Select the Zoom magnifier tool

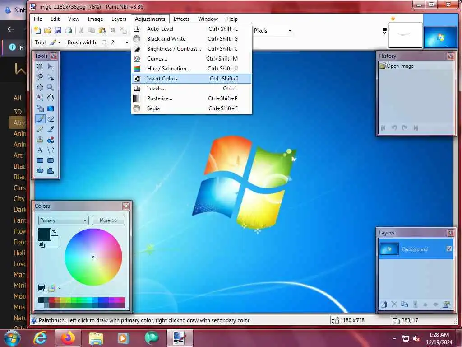click(x=51, y=88)
